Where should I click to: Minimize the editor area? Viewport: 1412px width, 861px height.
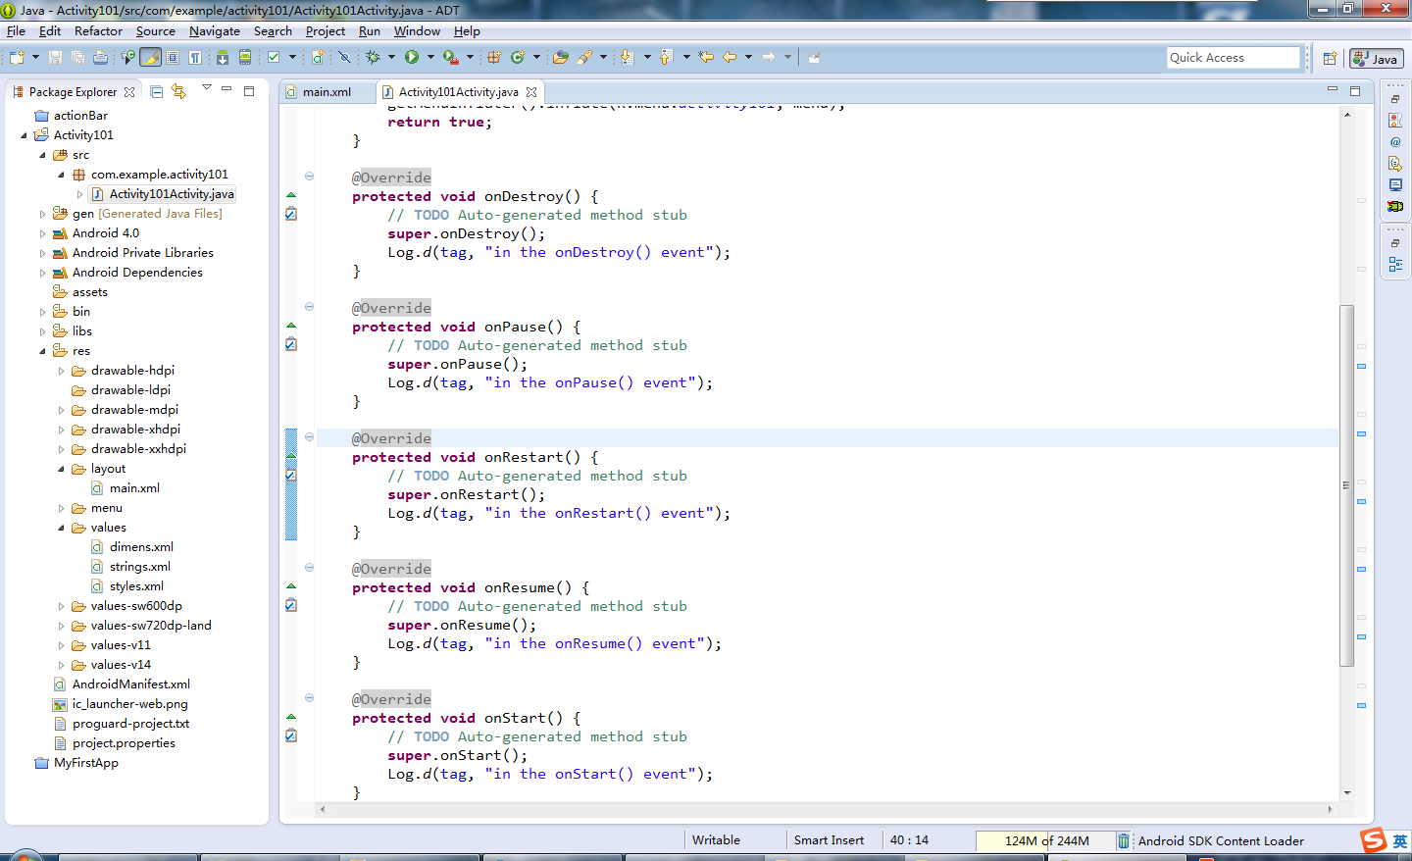click(x=1332, y=89)
